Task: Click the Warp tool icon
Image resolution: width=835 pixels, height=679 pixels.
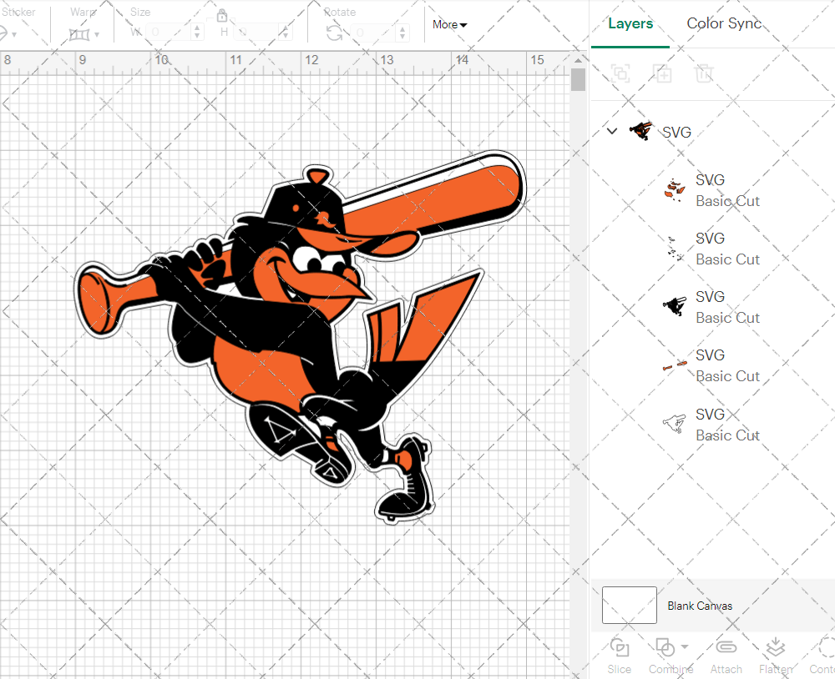Action: pyautogui.click(x=78, y=34)
